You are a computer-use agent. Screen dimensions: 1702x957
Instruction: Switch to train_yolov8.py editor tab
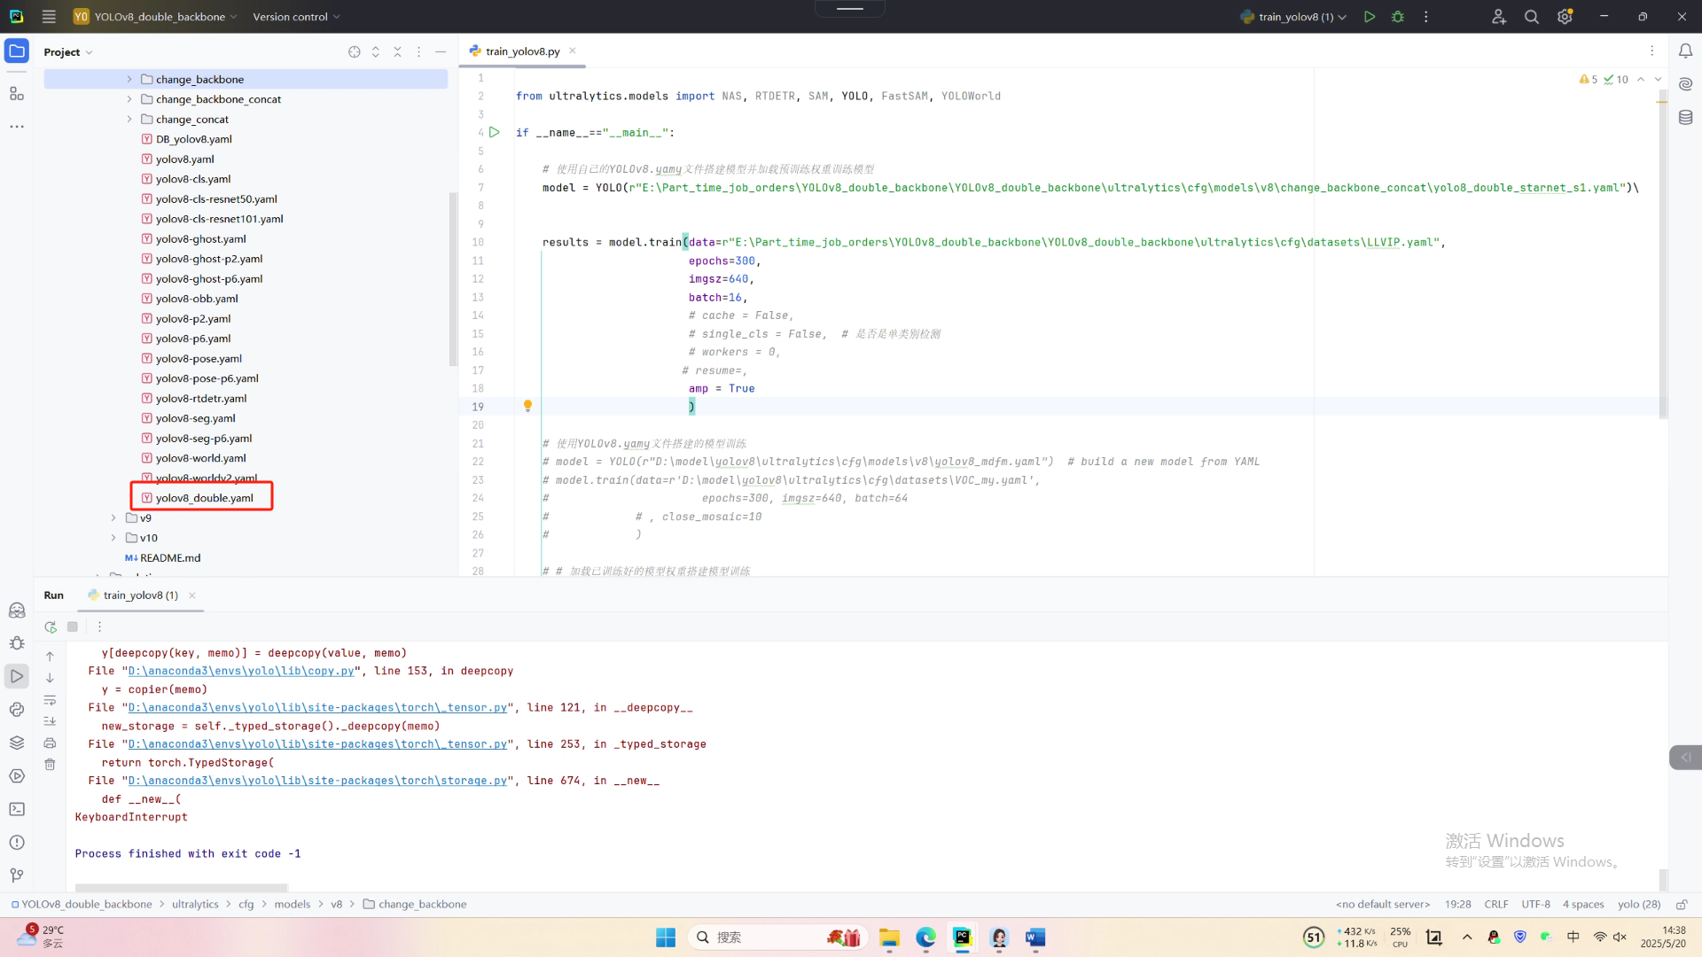[522, 51]
